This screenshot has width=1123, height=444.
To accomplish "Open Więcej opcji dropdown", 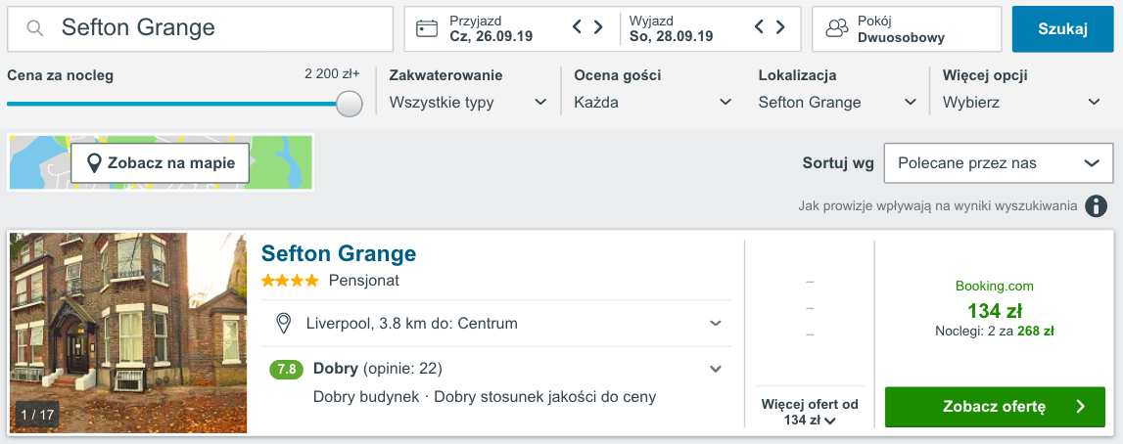I will point(1022,102).
